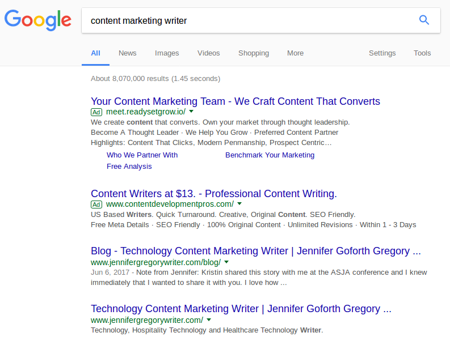Open 'Technology Content Marketing Writer | Jennifer Goforth Gregory' result

coord(241,309)
